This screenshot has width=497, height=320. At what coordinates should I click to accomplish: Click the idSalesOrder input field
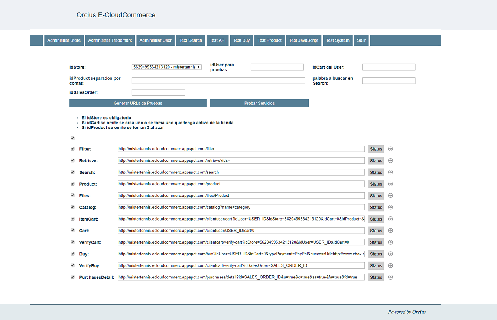158,92
